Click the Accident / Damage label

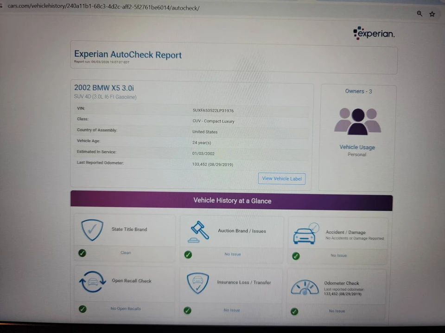[345, 232]
